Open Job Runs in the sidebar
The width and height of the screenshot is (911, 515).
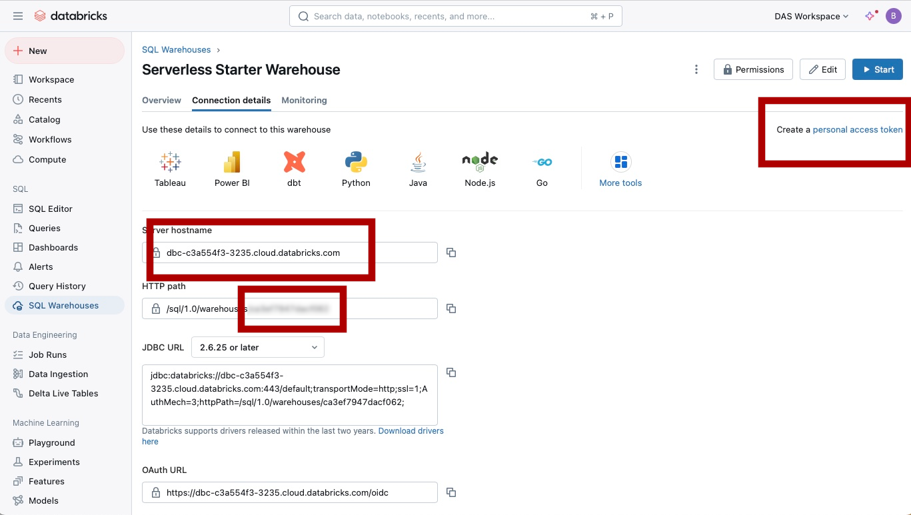(x=64, y=354)
